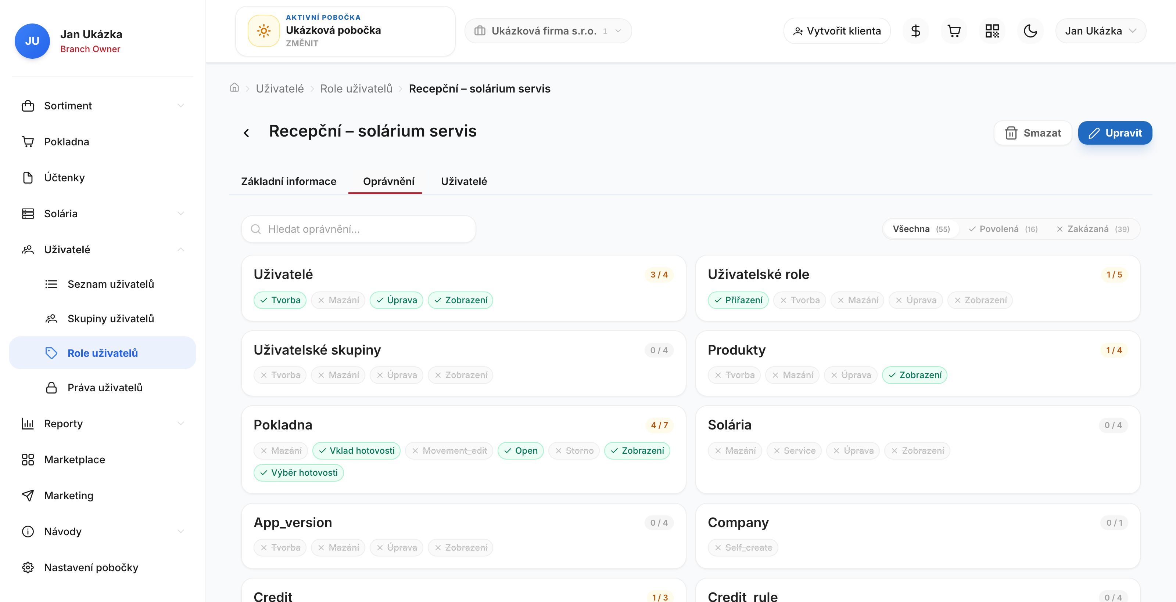Open Účtenky in the sidebar

(x=102, y=178)
